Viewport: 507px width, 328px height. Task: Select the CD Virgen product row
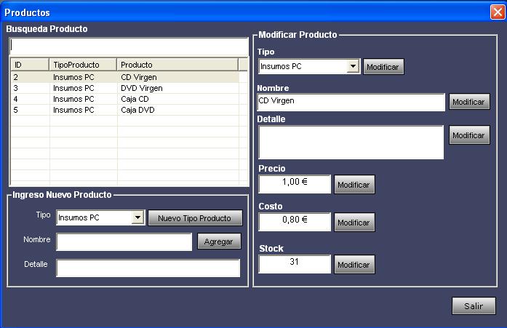click(125, 77)
